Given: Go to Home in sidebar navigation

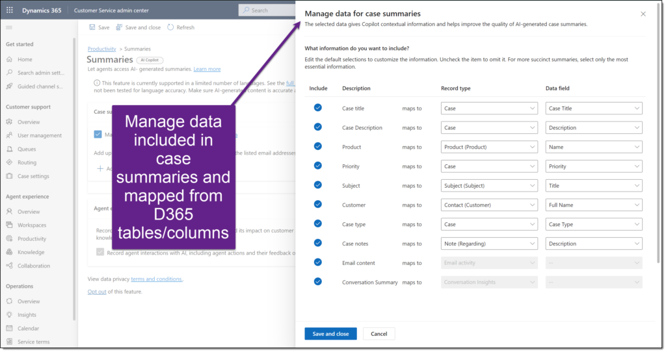Looking at the screenshot, I should pyautogui.click(x=25, y=59).
